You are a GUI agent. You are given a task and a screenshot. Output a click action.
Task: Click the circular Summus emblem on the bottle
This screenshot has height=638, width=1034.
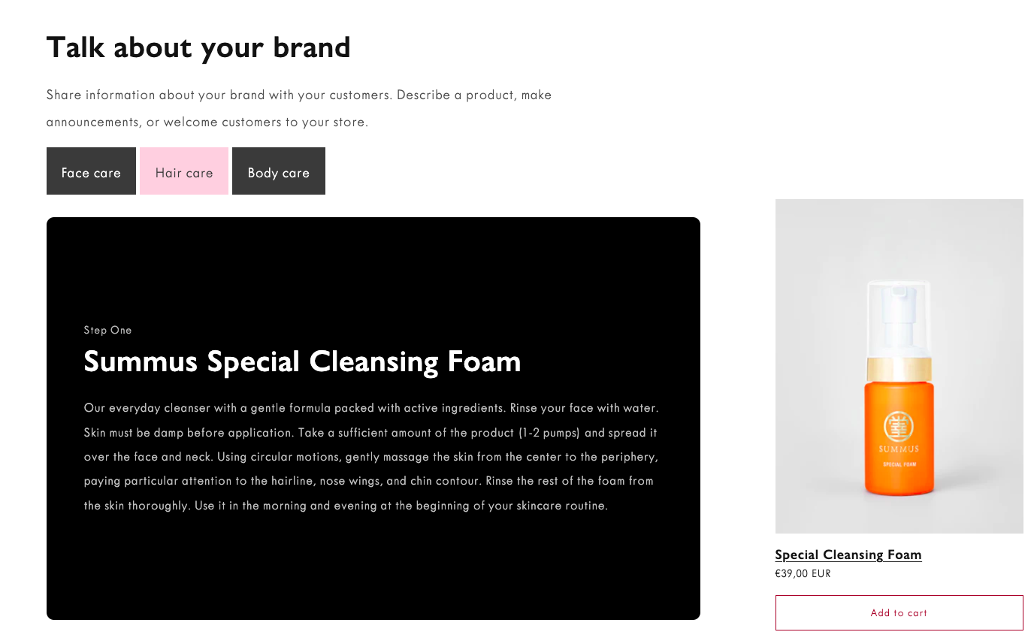(x=897, y=426)
